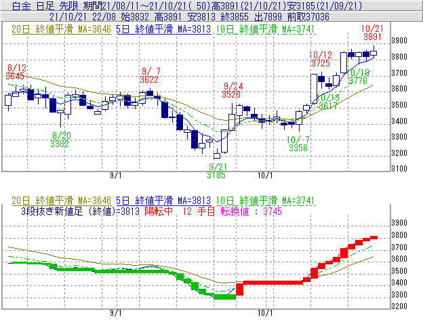Click the 先限 contract label in header
This screenshot has height=322, width=423.
pos(68,5)
